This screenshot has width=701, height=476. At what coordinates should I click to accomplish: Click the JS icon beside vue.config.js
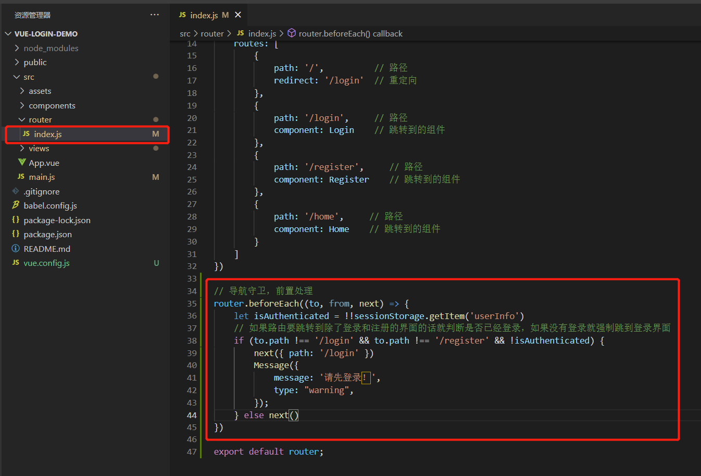tap(16, 263)
